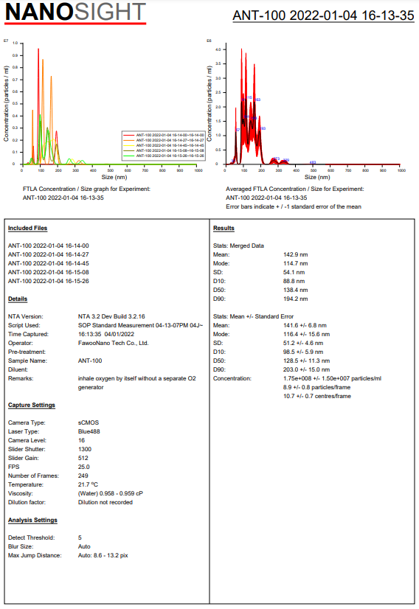Image resolution: width=419 pixels, height=609 pixels.
Task: Click the Blur Size value Auto
Action: click(x=84, y=546)
